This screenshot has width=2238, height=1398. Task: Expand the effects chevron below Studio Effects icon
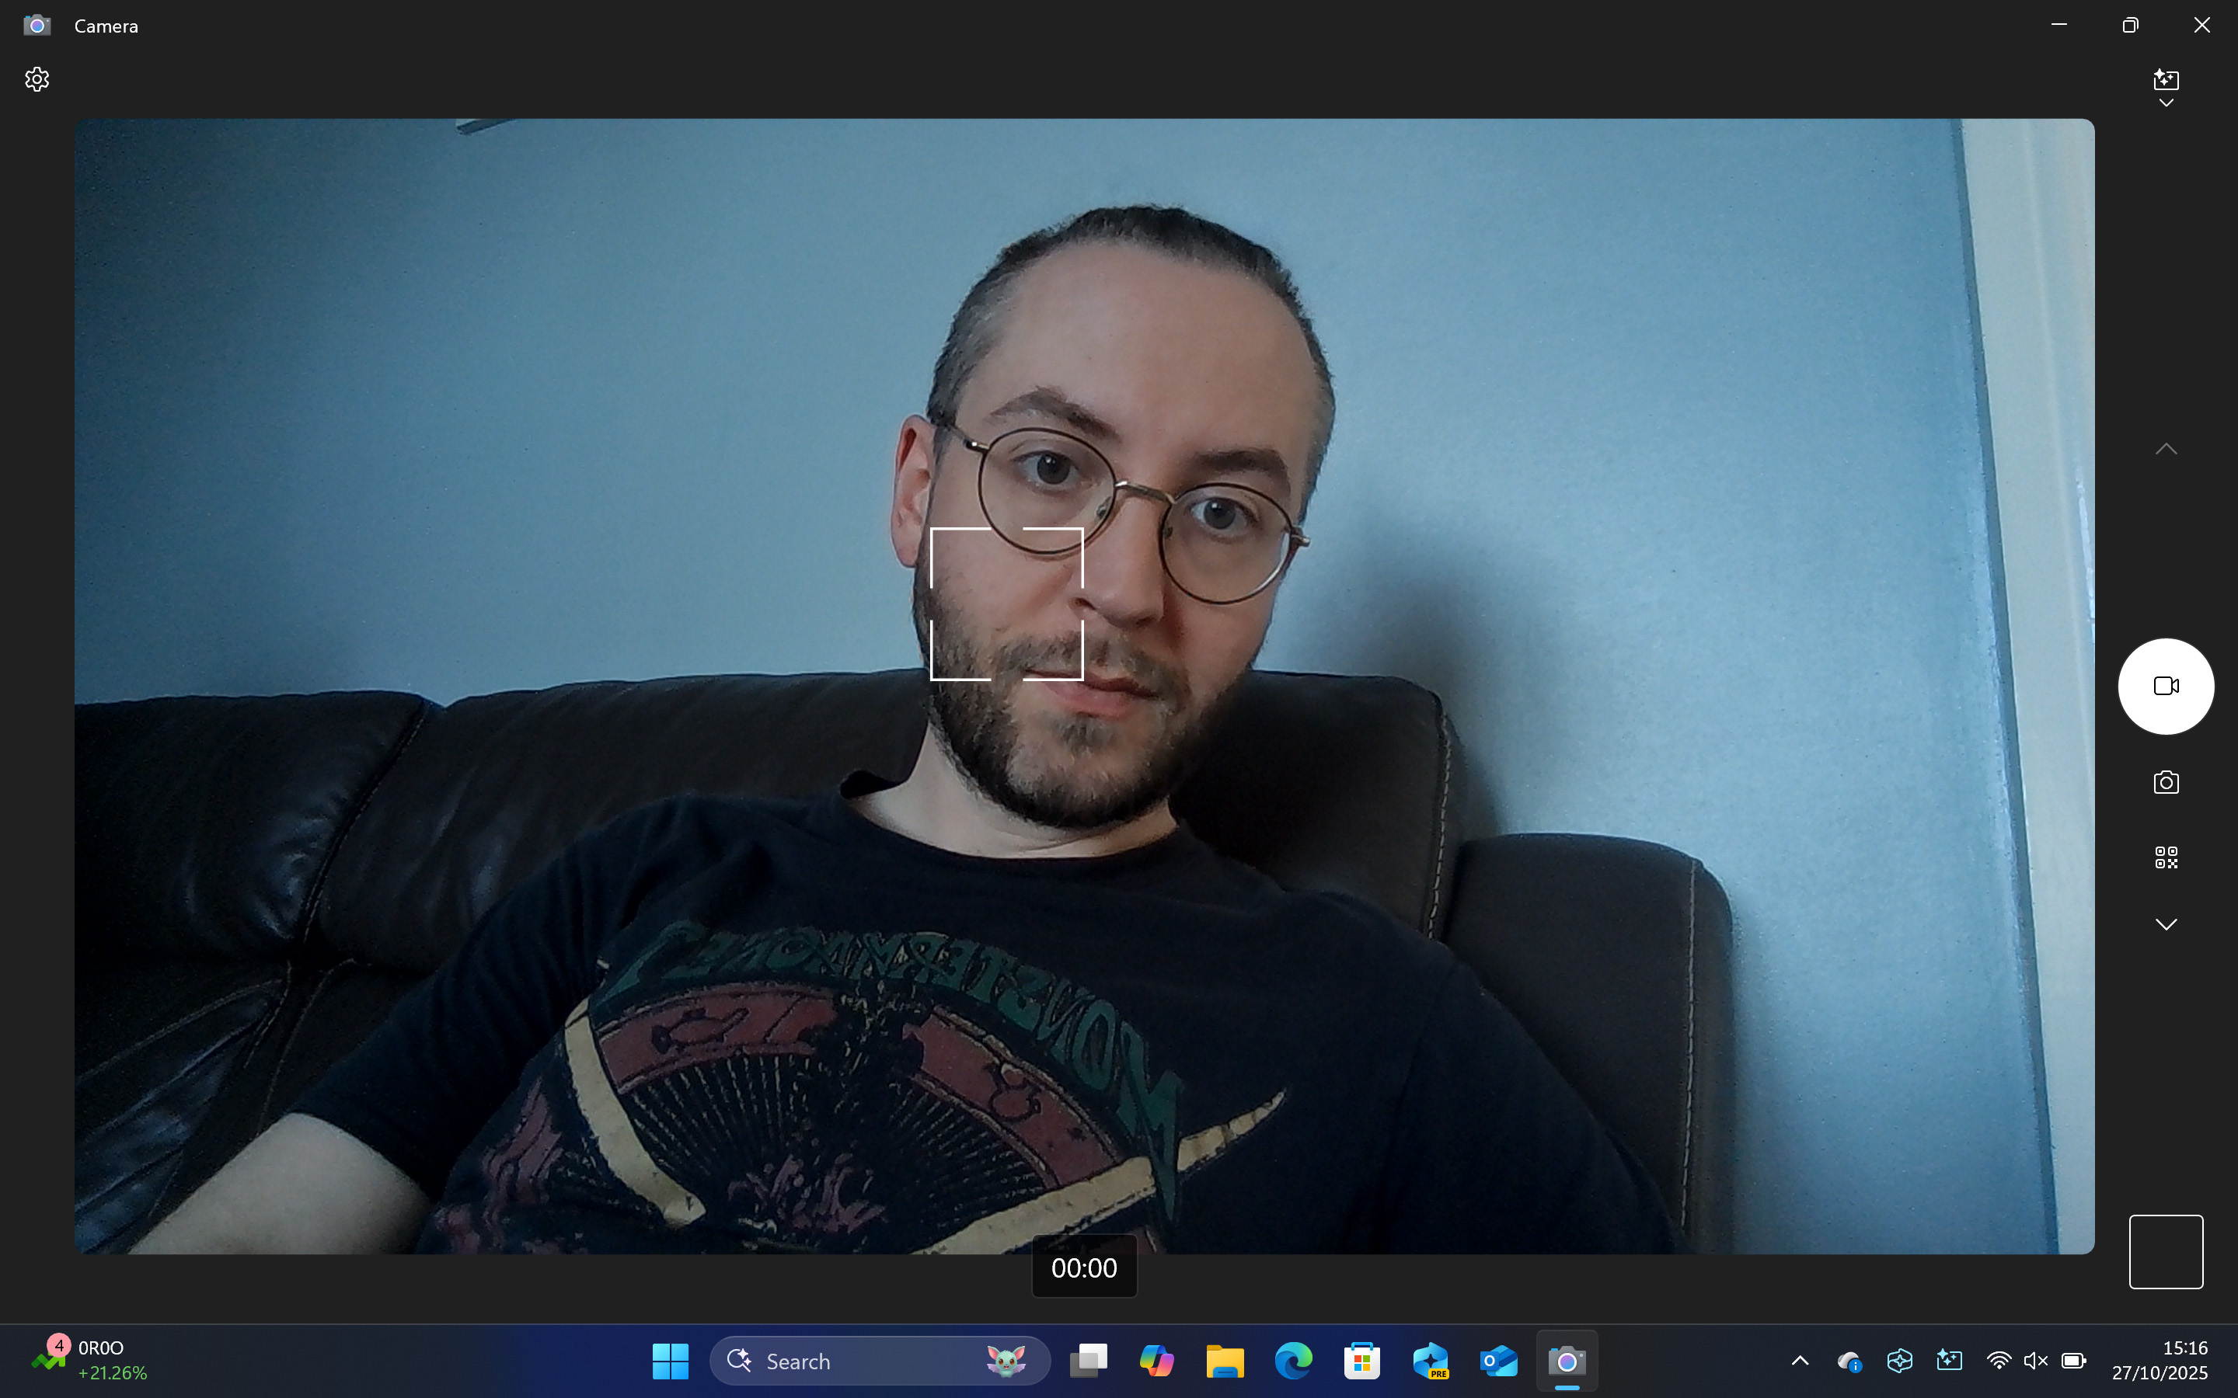(x=2166, y=103)
